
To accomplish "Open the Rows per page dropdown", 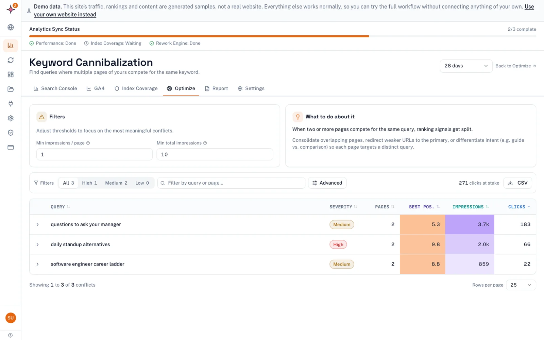I will 521,285.
